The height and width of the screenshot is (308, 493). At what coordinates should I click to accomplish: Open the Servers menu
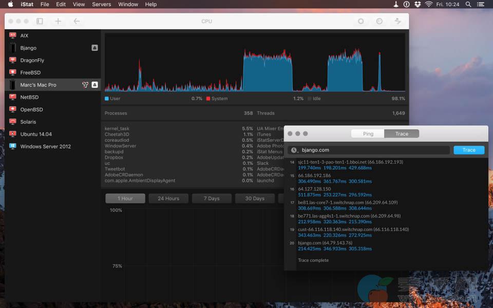click(x=101, y=4)
